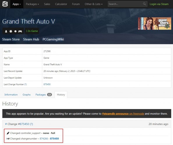Click the # permalink before Change #875450
This screenshot has height=145, width=173.
tap(6, 124)
